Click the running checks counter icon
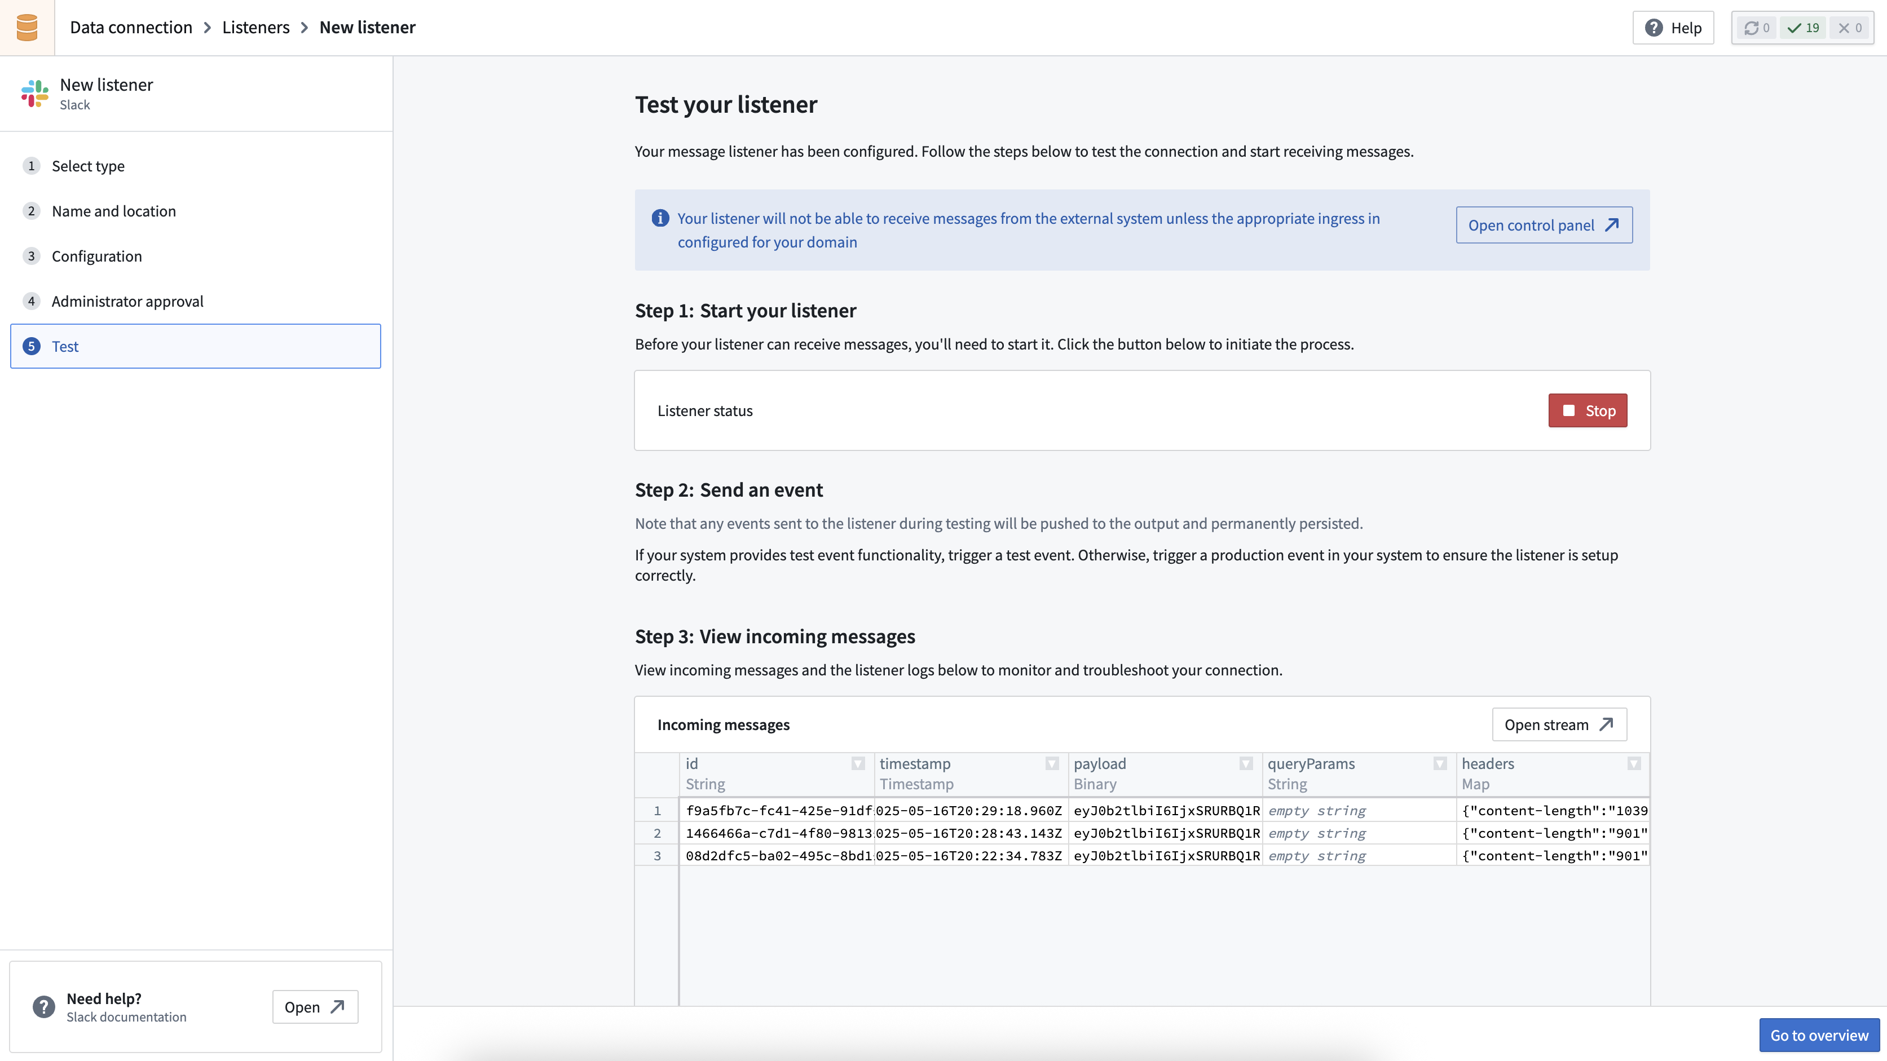 [x=1752, y=28]
